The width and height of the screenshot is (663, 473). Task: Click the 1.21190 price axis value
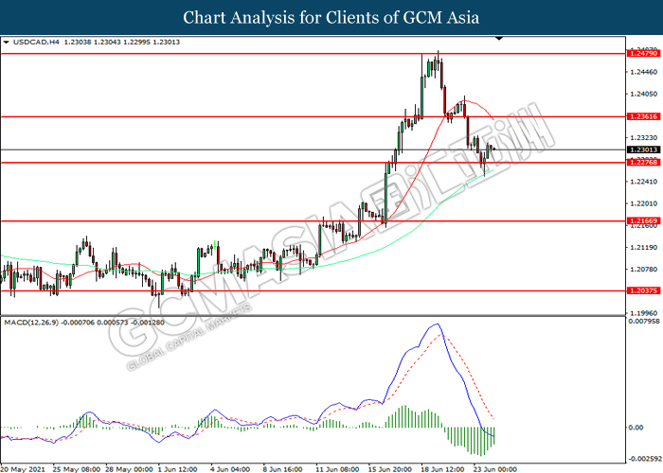(643, 248)
